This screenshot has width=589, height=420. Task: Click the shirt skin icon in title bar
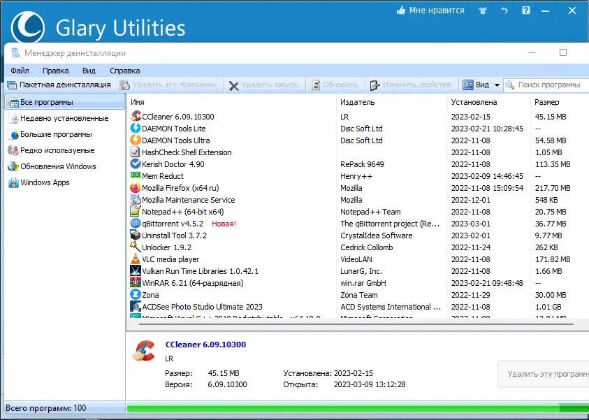tap(483, 11)
